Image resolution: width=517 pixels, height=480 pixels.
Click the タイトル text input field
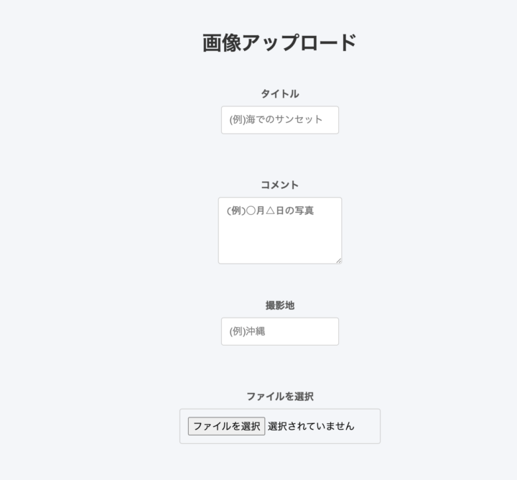tap(279, 120)
